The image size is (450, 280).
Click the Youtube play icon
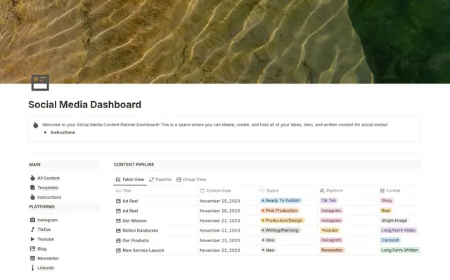pyautogui.click(x=33, y=239)
